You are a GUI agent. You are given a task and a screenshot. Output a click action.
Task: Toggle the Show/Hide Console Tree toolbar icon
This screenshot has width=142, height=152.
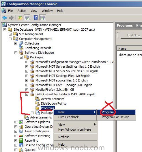[27, 18]
